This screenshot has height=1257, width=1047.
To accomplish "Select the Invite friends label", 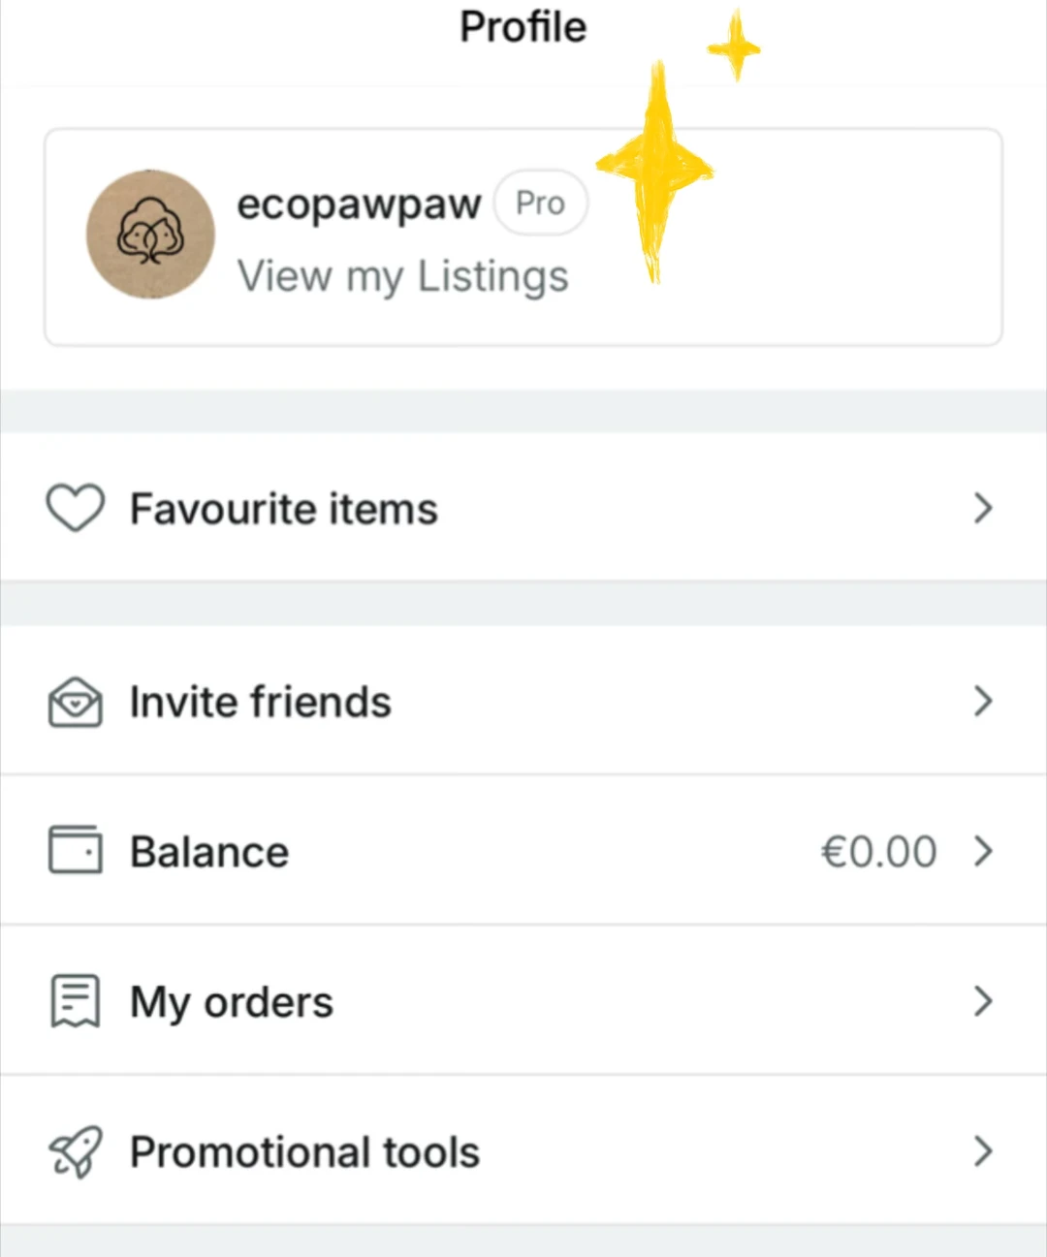I will [x=260, y=702].
